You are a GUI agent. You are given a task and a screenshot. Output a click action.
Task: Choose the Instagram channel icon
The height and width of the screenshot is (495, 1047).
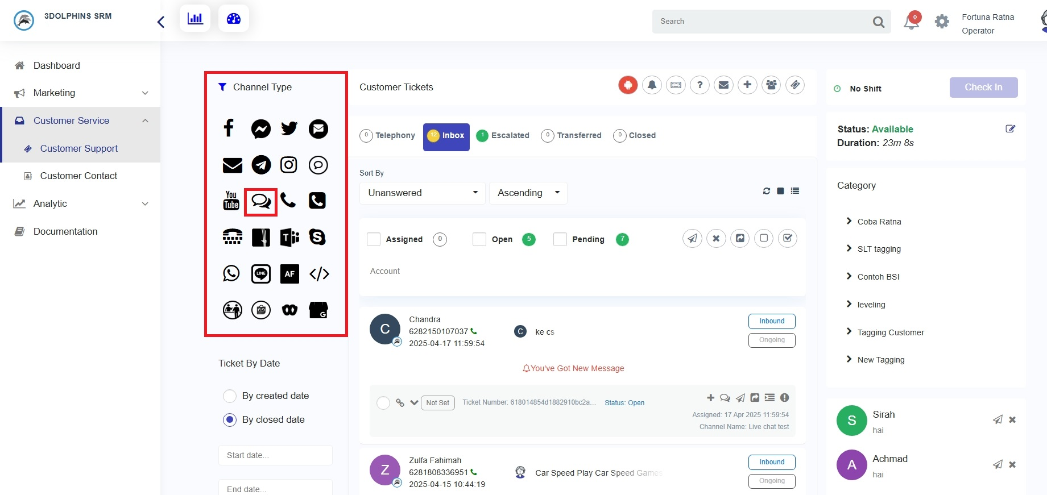coord(289,165)
